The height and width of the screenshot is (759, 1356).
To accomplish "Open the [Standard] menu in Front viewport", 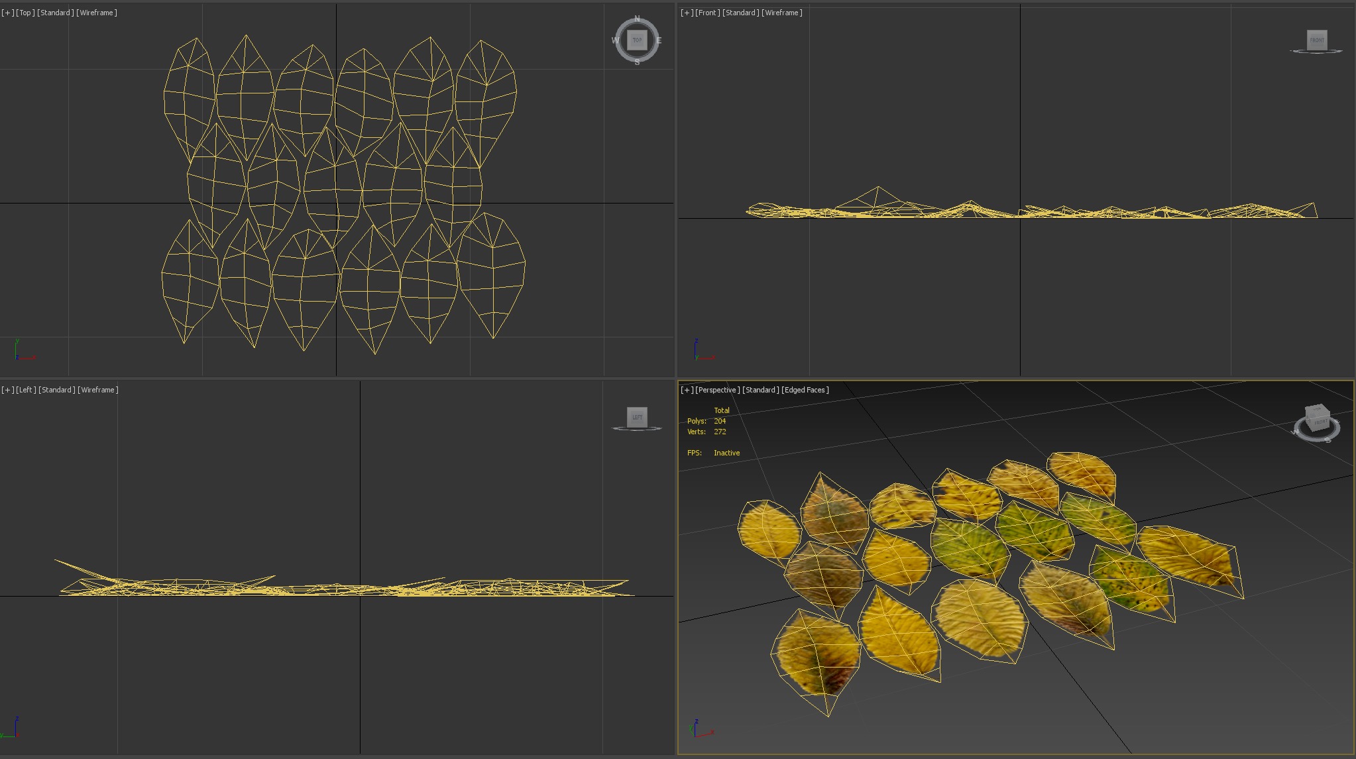I will tap(741, 13).
